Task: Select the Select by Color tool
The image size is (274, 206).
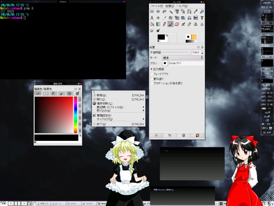Action: [177, 12]
